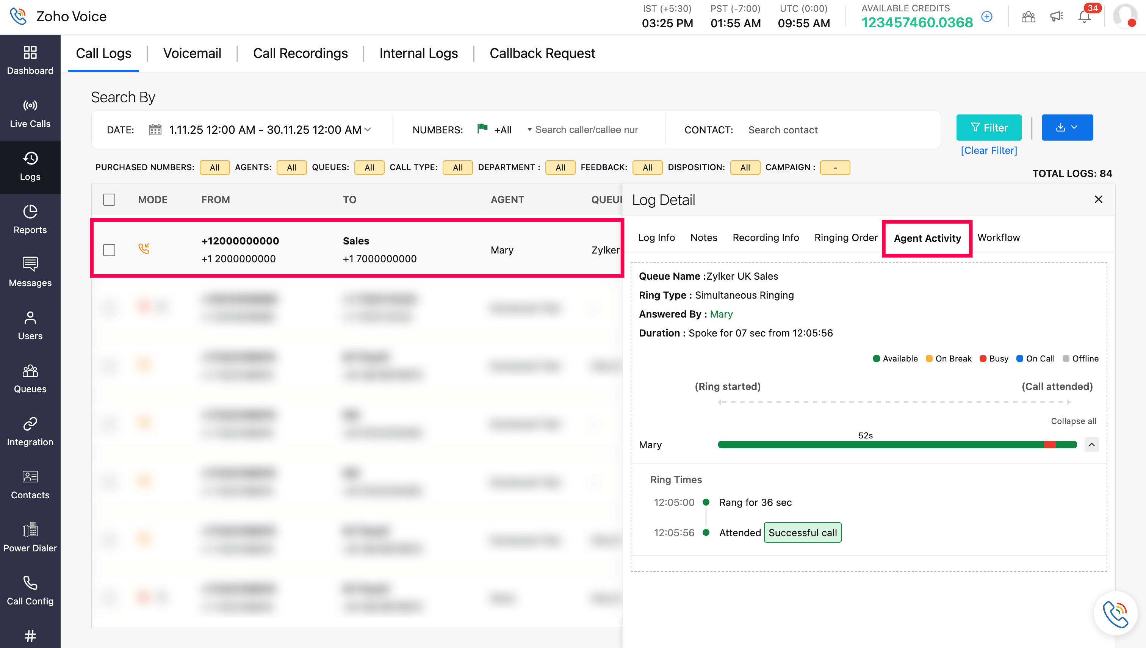This screenshot has height=648, width=1146.
Task: Open the Ringing Order tab
Action: 845,238
